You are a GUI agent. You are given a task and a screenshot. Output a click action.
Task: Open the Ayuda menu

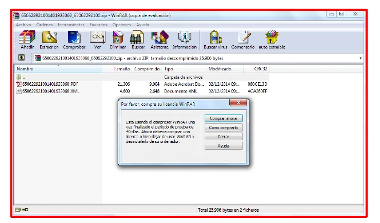pyautogui.click(x=142, y=25)
